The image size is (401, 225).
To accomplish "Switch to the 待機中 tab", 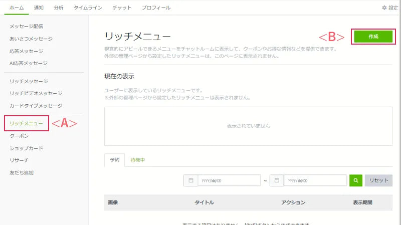I will click(138, 160).
